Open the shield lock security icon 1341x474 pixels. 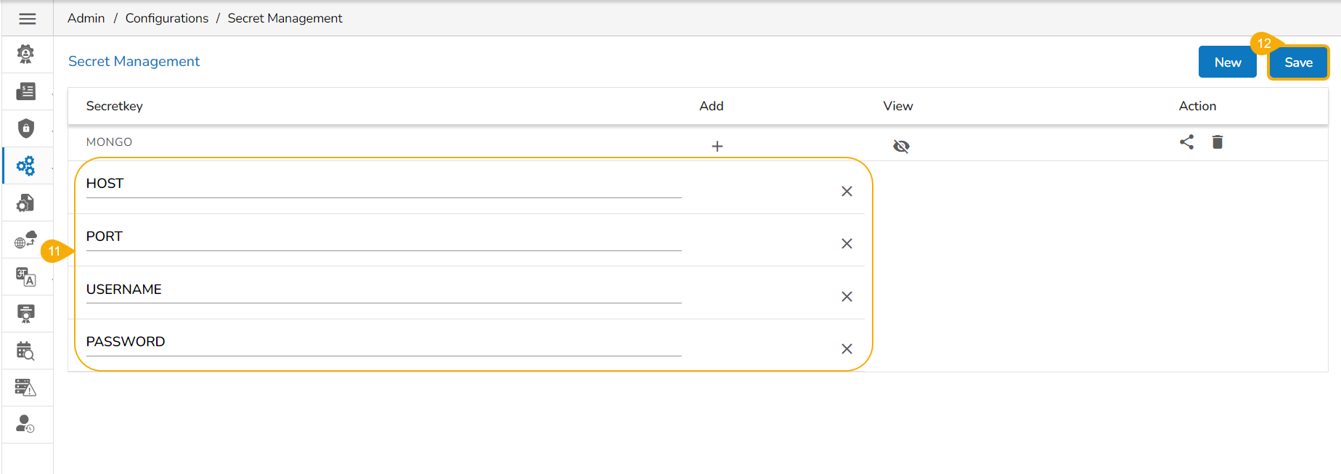click(x=26, y=128)
